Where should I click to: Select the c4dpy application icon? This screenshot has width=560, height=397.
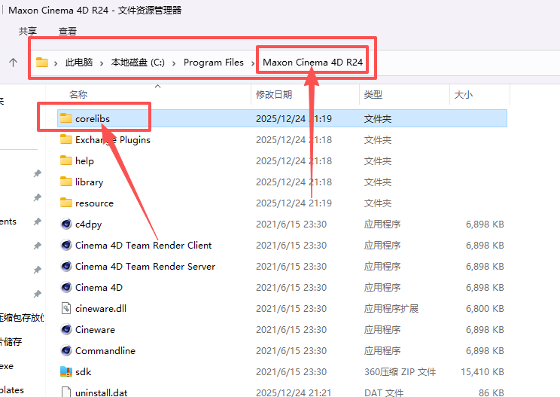pos(66,224)
